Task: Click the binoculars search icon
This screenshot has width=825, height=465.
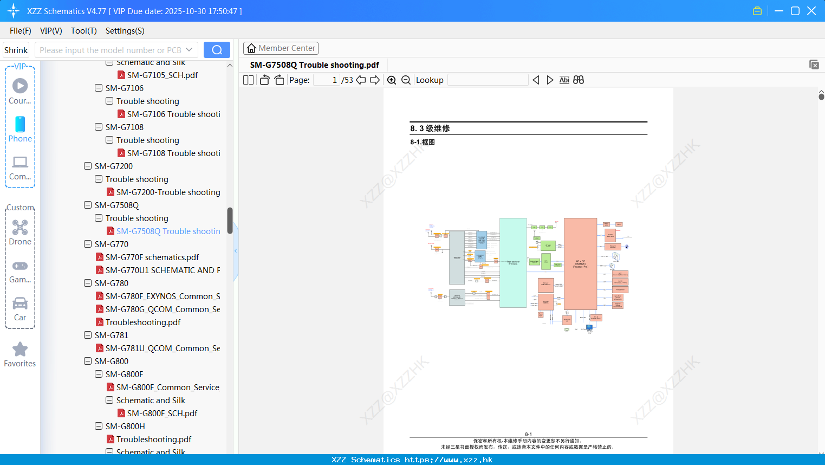Action: [x=579, y=80]
